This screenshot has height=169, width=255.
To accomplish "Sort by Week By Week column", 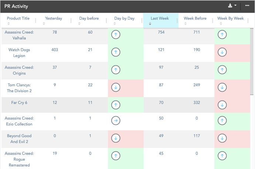I will click(x=230, y=18).
